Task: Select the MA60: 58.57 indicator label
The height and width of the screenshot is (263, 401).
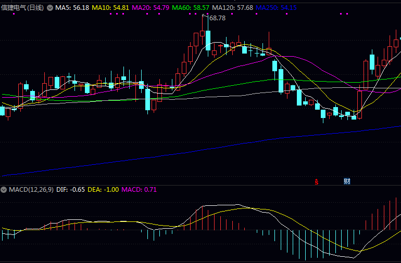Action: click(x=191, y=8)
